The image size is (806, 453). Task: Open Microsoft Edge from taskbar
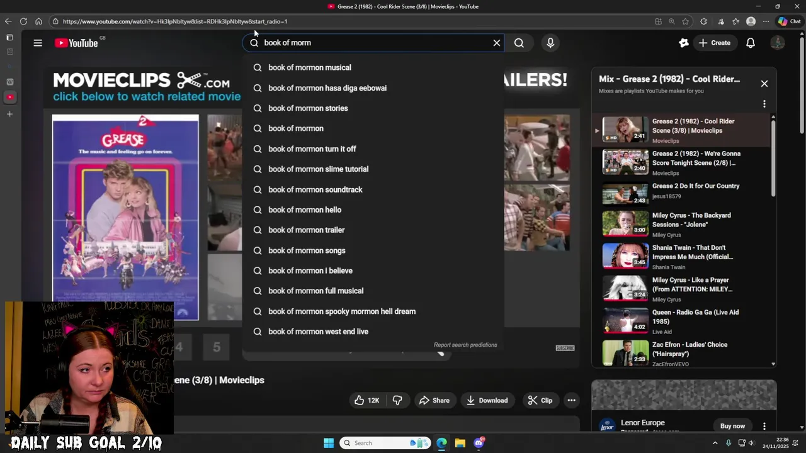click(441, 443)
